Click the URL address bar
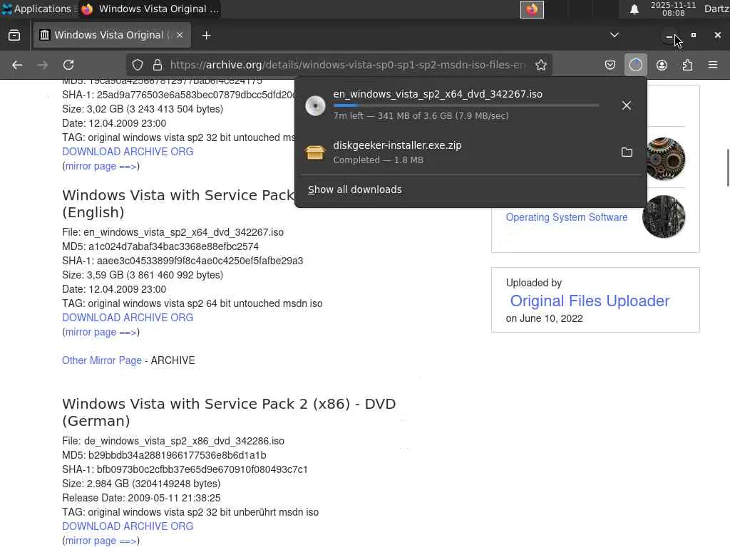This screenshot has height=547, width=730. pyautogui.click(x=347, y=65)
